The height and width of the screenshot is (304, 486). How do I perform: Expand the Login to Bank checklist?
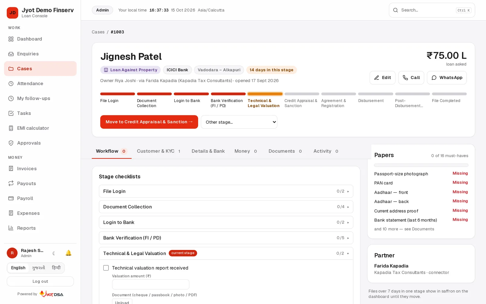pyautogui.click(x=226, y=222)
